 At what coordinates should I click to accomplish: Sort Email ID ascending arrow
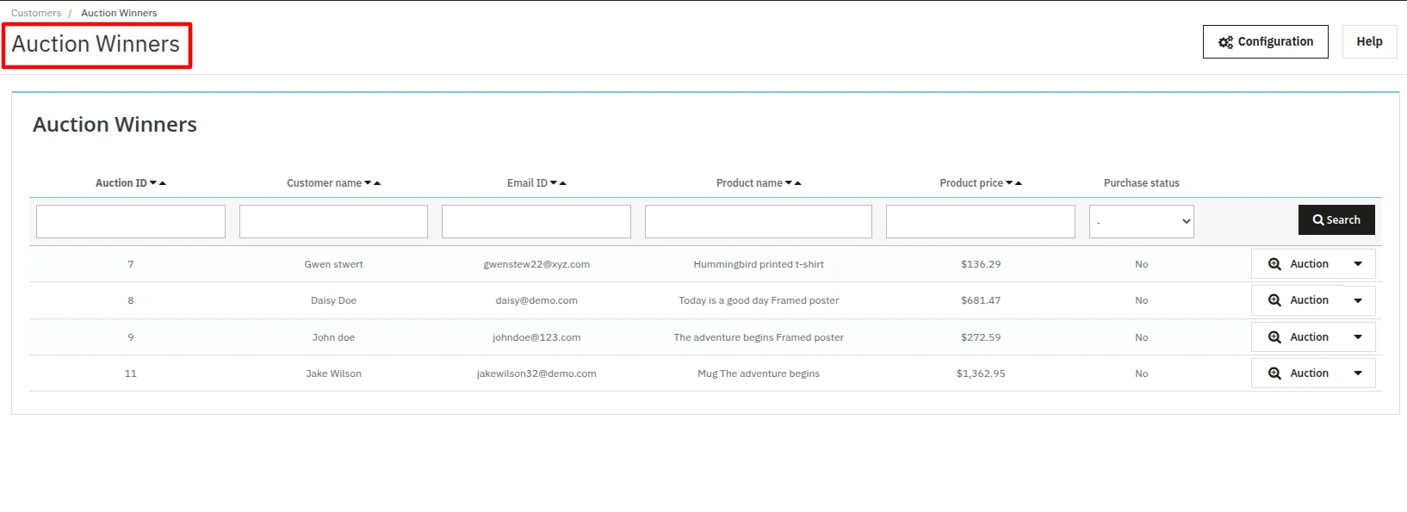(563, 182)
